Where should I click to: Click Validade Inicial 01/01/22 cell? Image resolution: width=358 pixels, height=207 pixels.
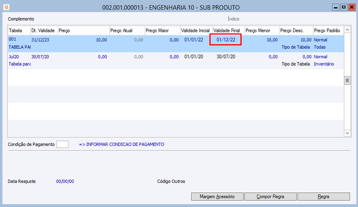click(x=194, y=40)
